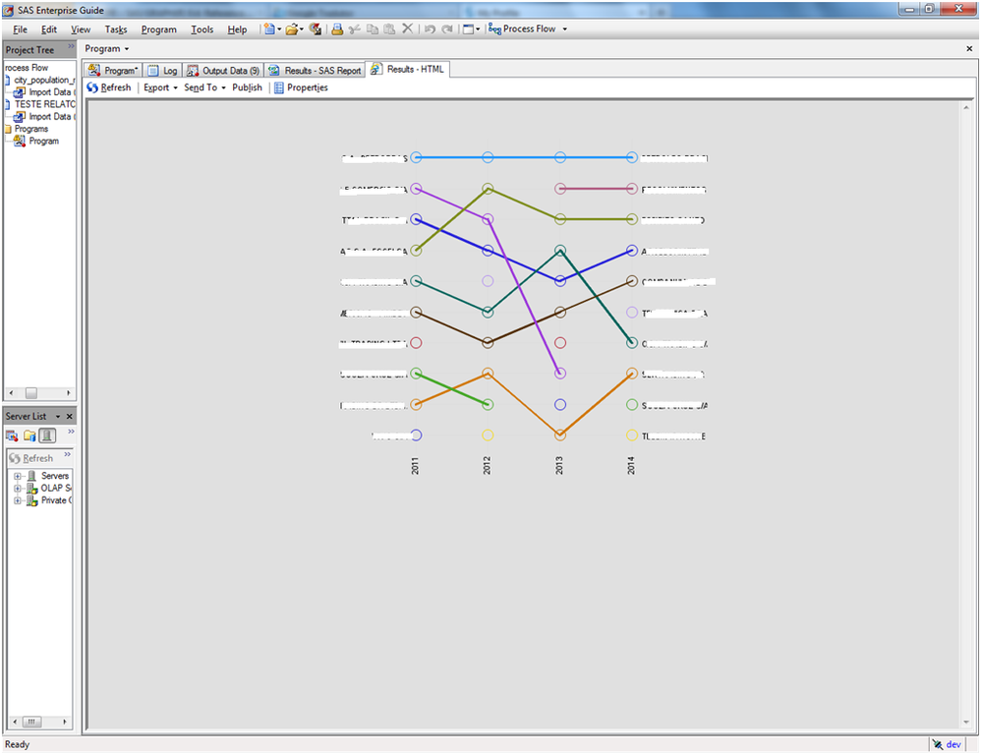The height and width of the screenshot is (755, 981).
Task: Open the Tasks menu
Action: coord(116,29)
